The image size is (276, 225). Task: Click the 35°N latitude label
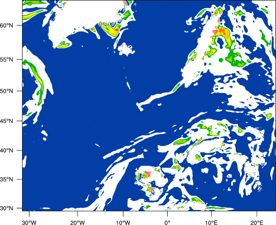coord(7,179)
